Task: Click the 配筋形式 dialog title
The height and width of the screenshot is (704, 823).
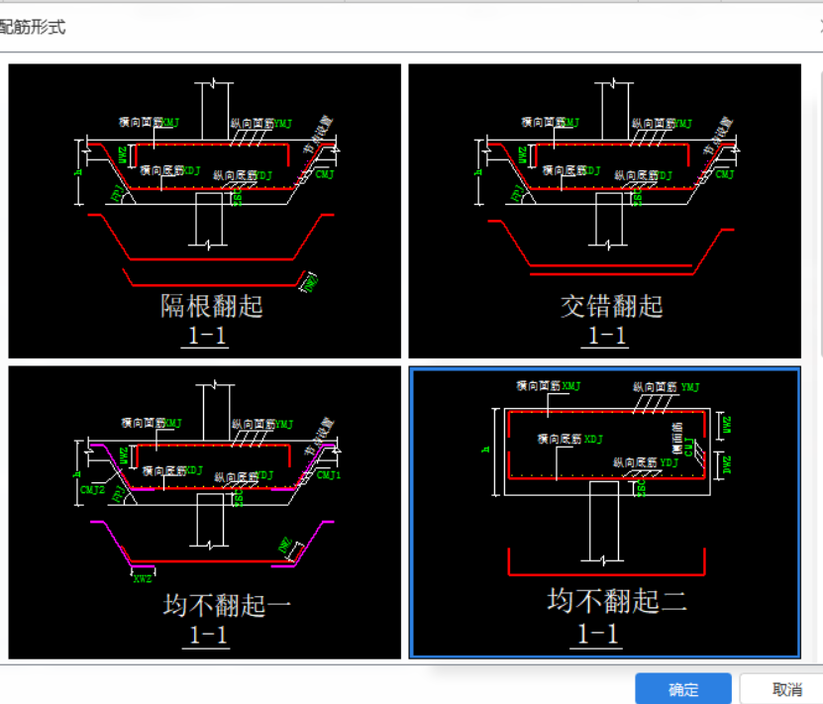Action: 32,27
